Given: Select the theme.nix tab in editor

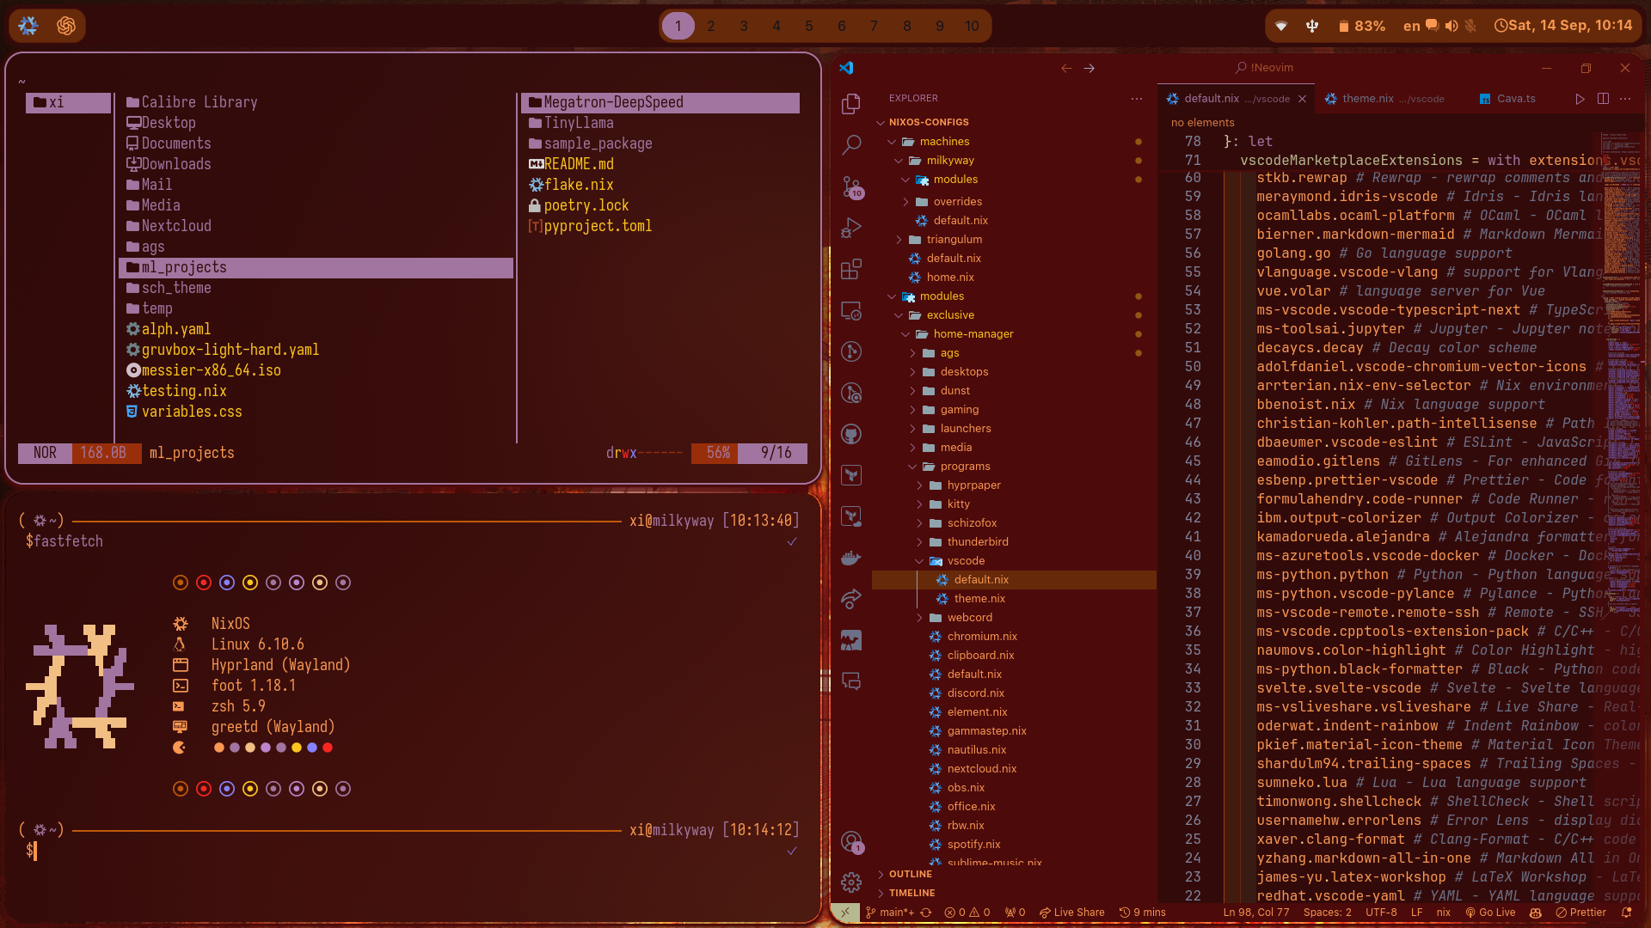Looking at the screenshot, I should point(1367,99).
